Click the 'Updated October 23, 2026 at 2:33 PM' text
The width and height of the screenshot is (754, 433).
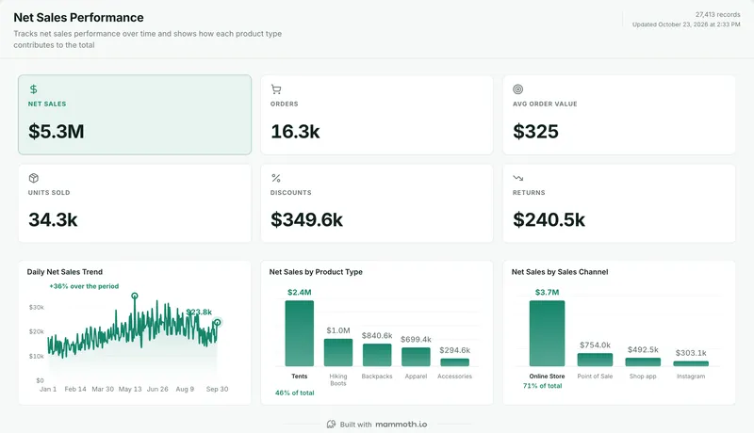[x=686, y=24]
